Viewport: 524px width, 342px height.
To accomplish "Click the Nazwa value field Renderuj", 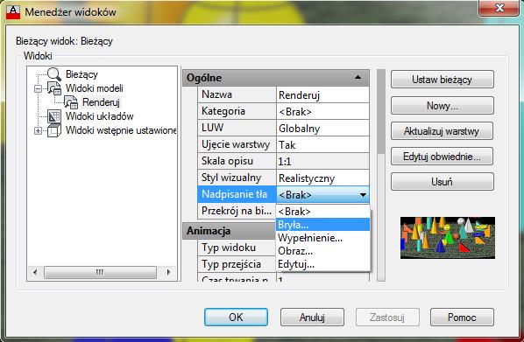I will click(322, 95).
